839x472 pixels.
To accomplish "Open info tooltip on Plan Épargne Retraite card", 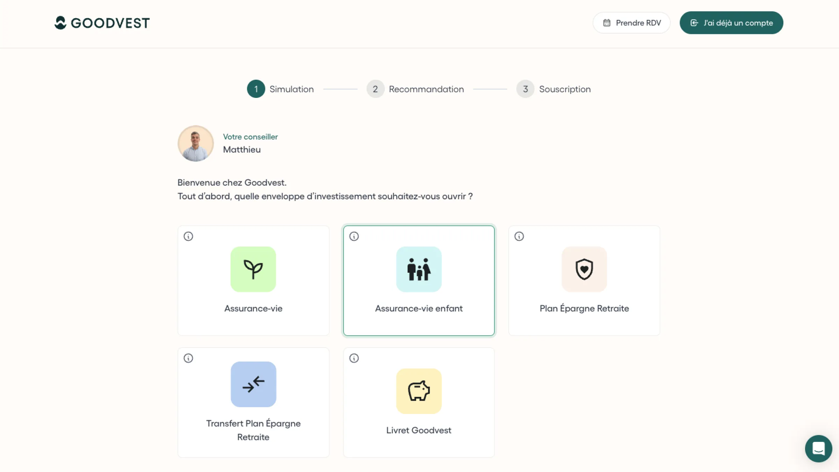I will (519, 236).
